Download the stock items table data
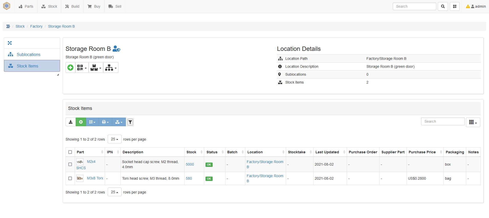 tap(71, 122)
